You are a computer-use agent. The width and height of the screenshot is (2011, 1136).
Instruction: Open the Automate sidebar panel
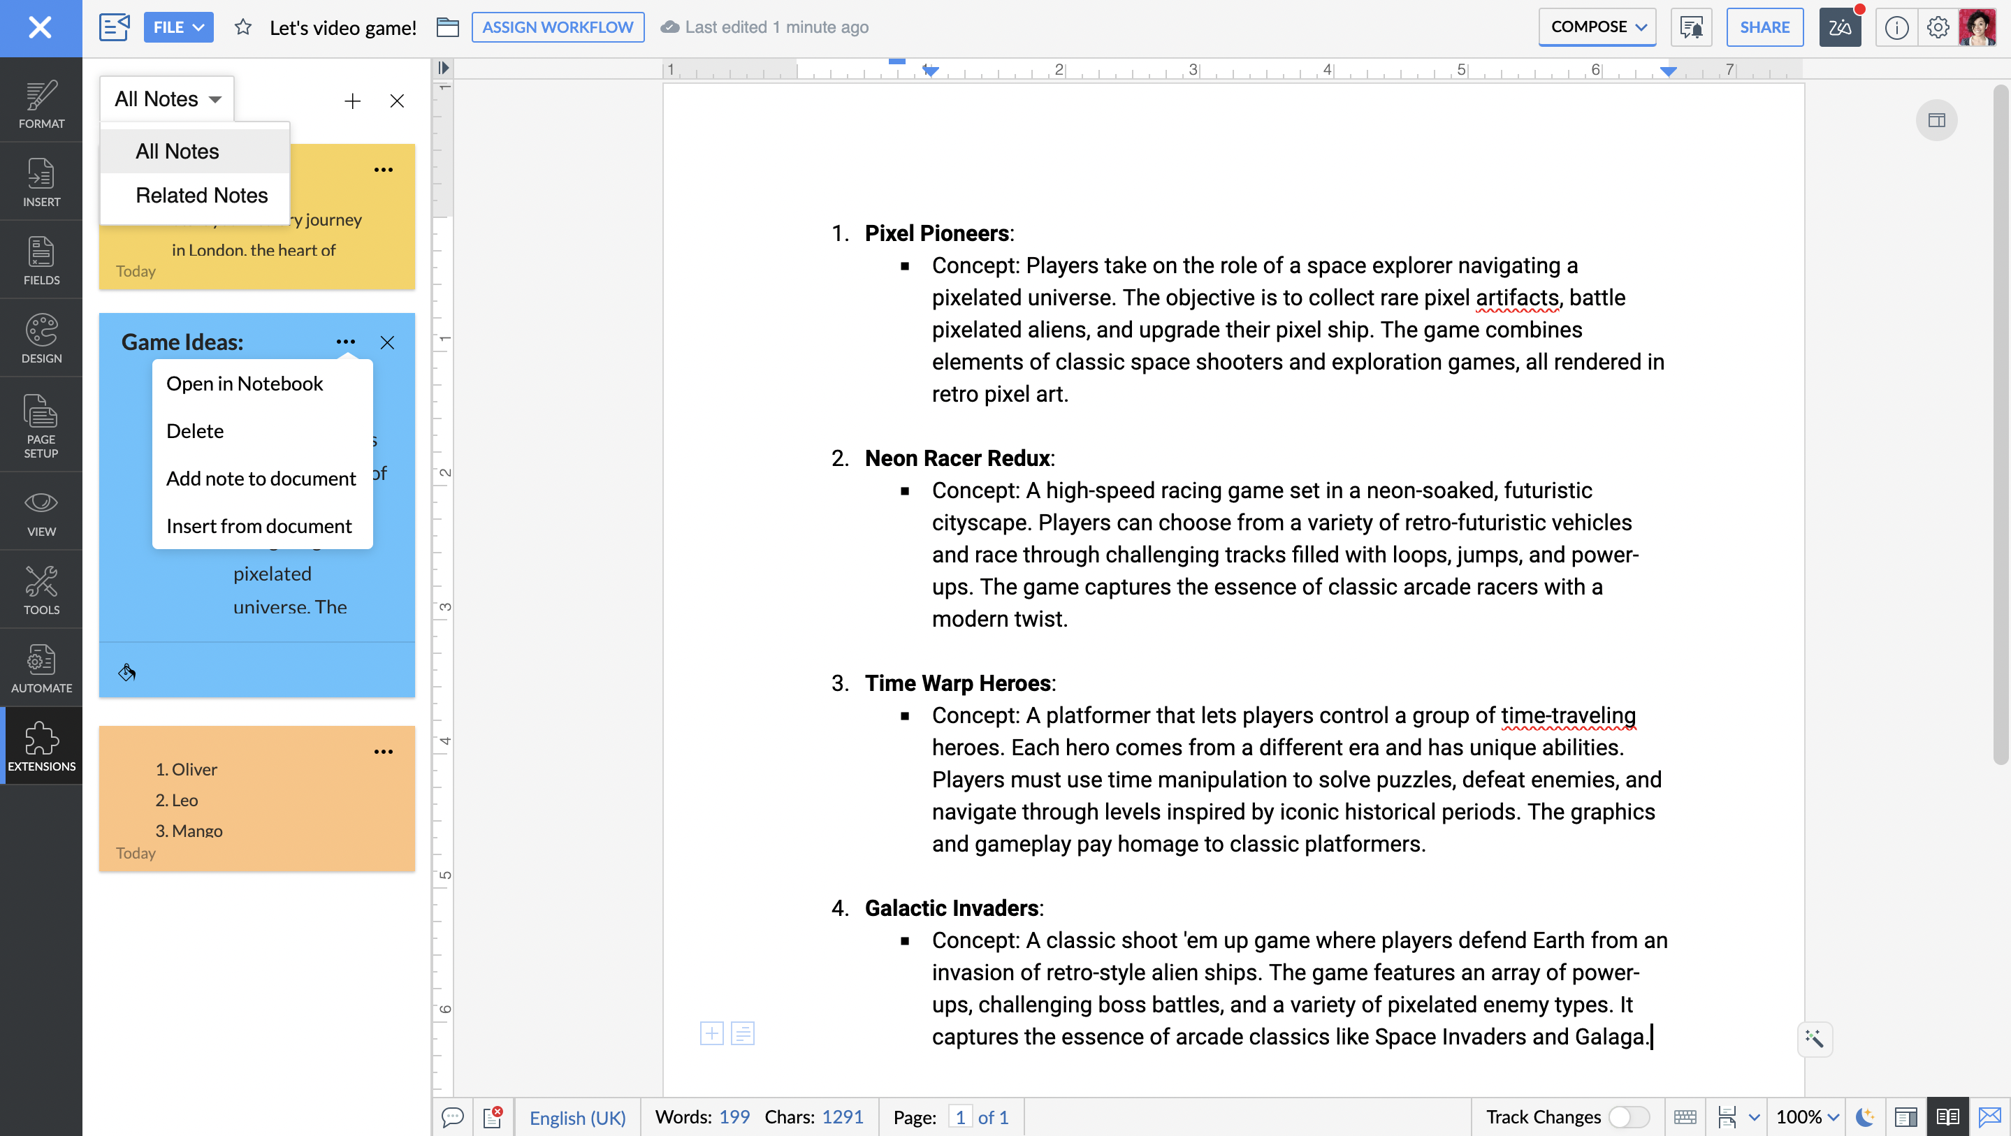pos(41,667)
